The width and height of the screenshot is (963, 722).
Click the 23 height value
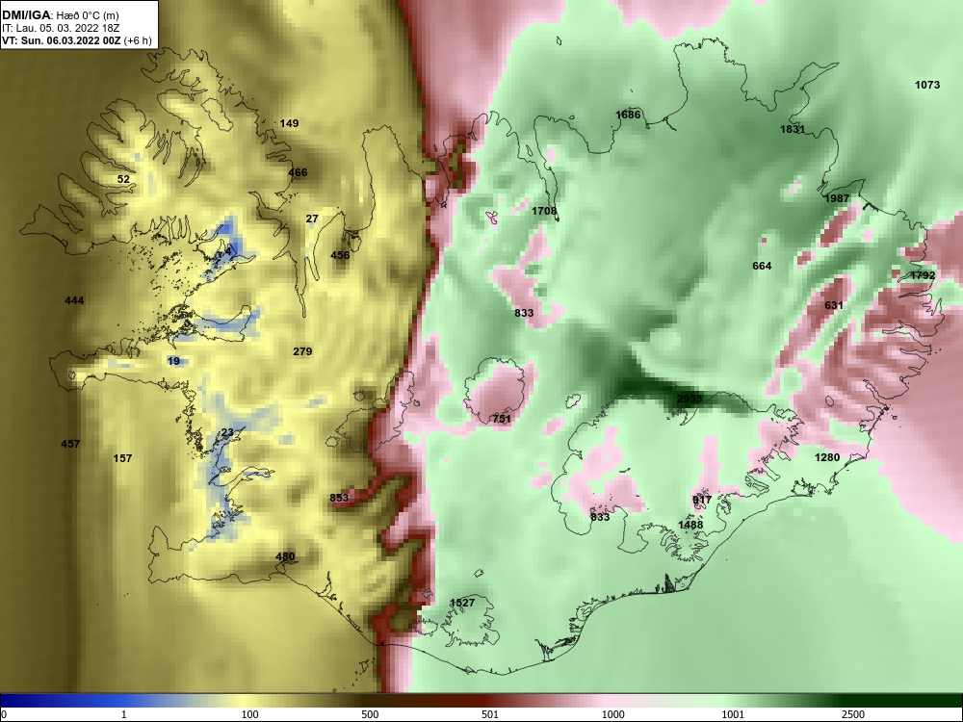pos(227,433)
